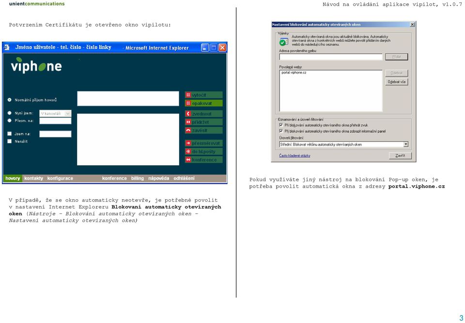Click the Jsem na text field
The height and width of the screenshot is (323, 465).
55,134
